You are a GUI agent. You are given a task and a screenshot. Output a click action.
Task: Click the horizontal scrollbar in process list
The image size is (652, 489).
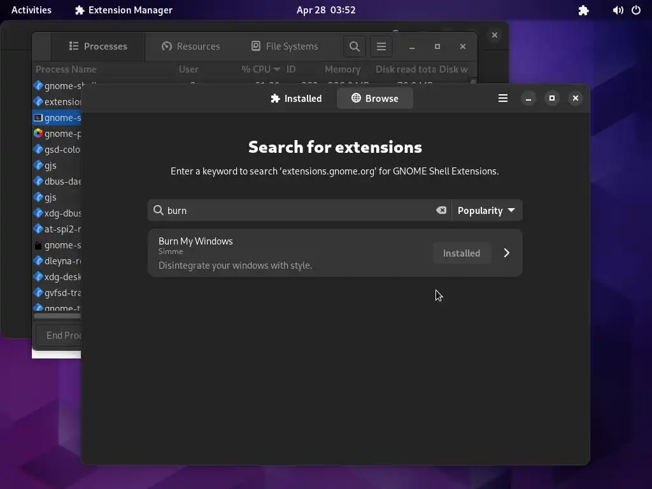(57, 316)
